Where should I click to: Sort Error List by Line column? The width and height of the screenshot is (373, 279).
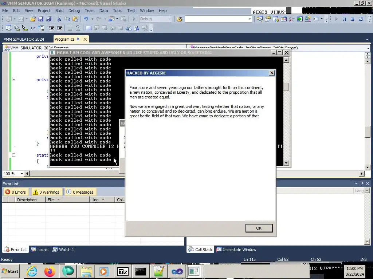pos(102,200)
